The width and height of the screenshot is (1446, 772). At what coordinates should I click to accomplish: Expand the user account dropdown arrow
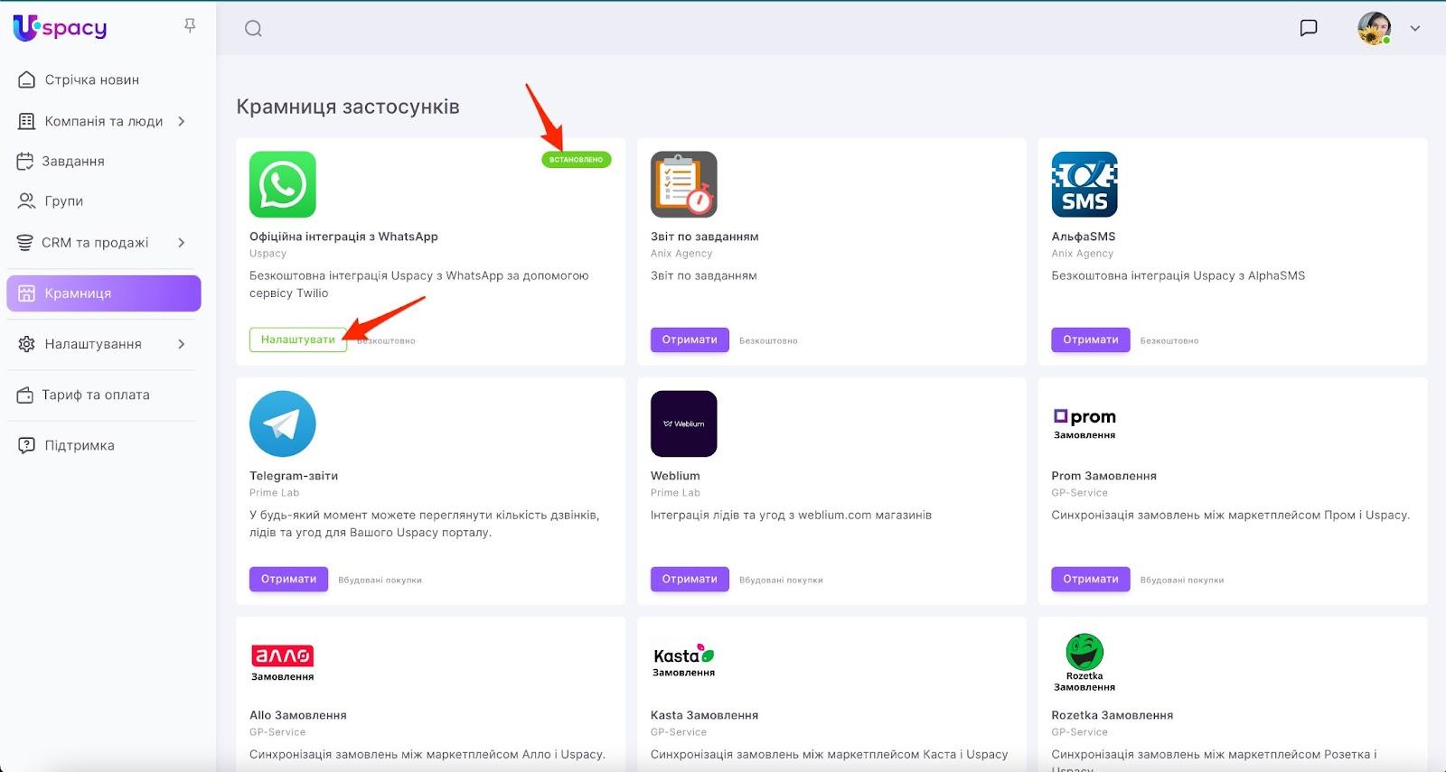(x=1415, y=28)
